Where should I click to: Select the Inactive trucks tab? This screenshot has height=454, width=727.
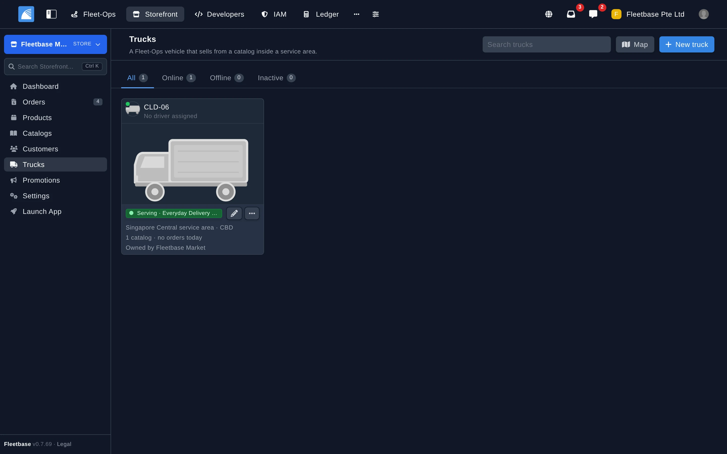pos(277,78)
